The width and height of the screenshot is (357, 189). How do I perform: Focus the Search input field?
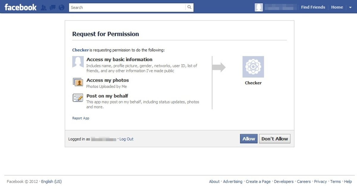(x=127, y=7)
